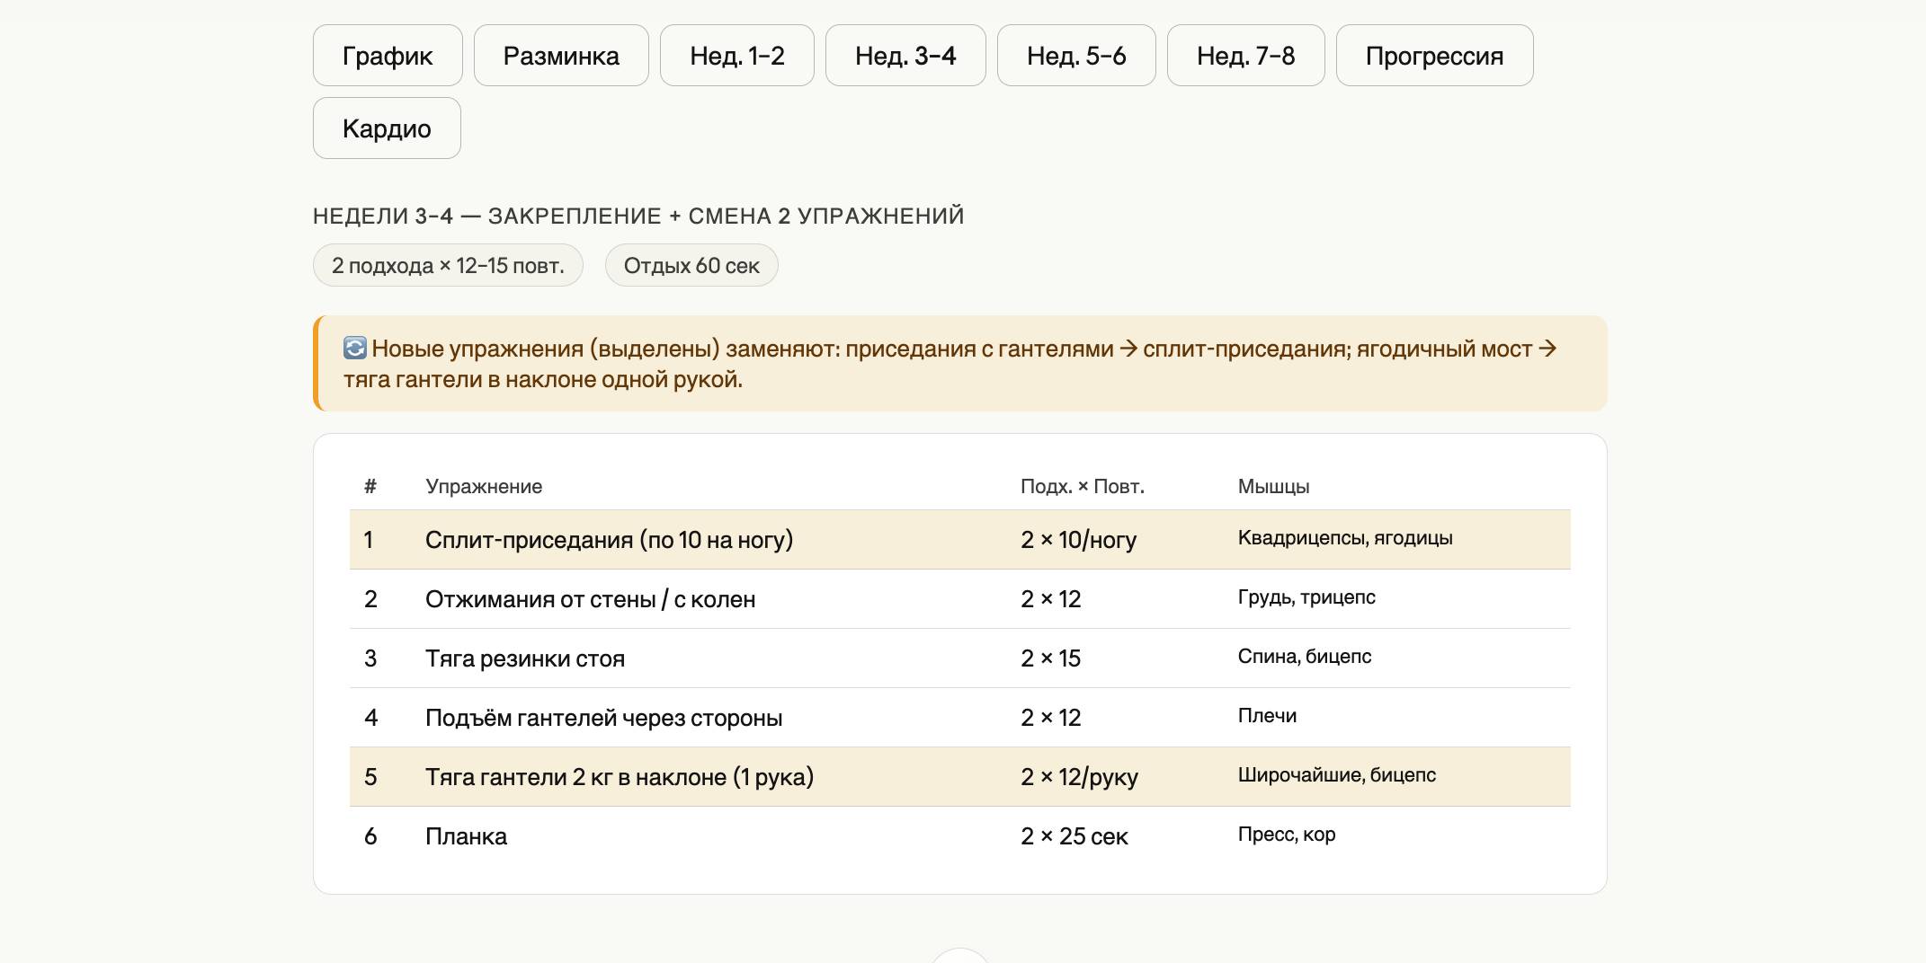Image resolution: width=1926 pixels, height=963 pixels.
Task: Select the Нед. 1-2 tab
Action: [x=736, y=56]
